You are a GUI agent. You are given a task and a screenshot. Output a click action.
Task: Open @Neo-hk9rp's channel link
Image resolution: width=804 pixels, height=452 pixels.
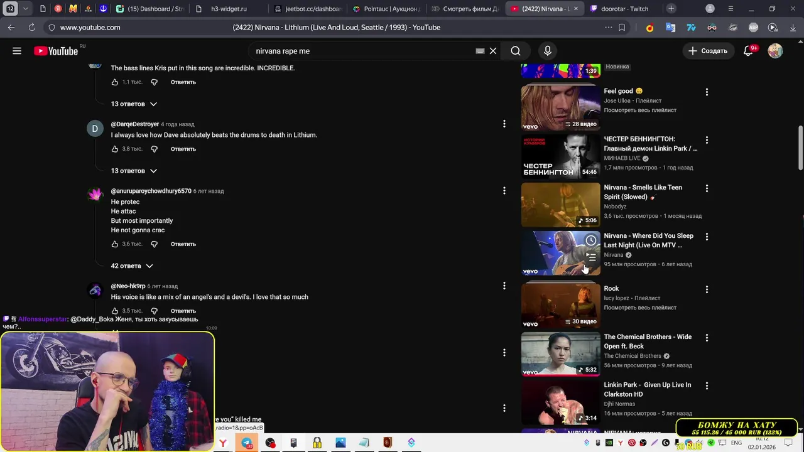(128, 286)
